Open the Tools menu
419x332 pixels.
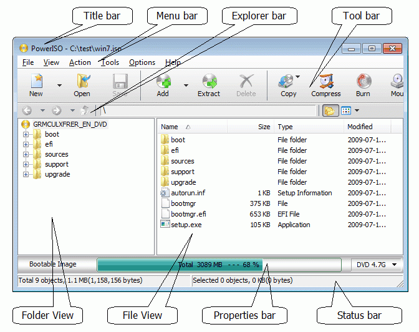pyautogui.click(x=110, y=62)
